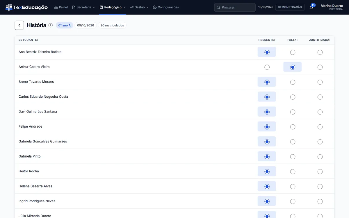Viewport: 349px width, 218px height.
Task: Mark Arthur Castro Vieira as Presente
Action: [x=267, y=67]
